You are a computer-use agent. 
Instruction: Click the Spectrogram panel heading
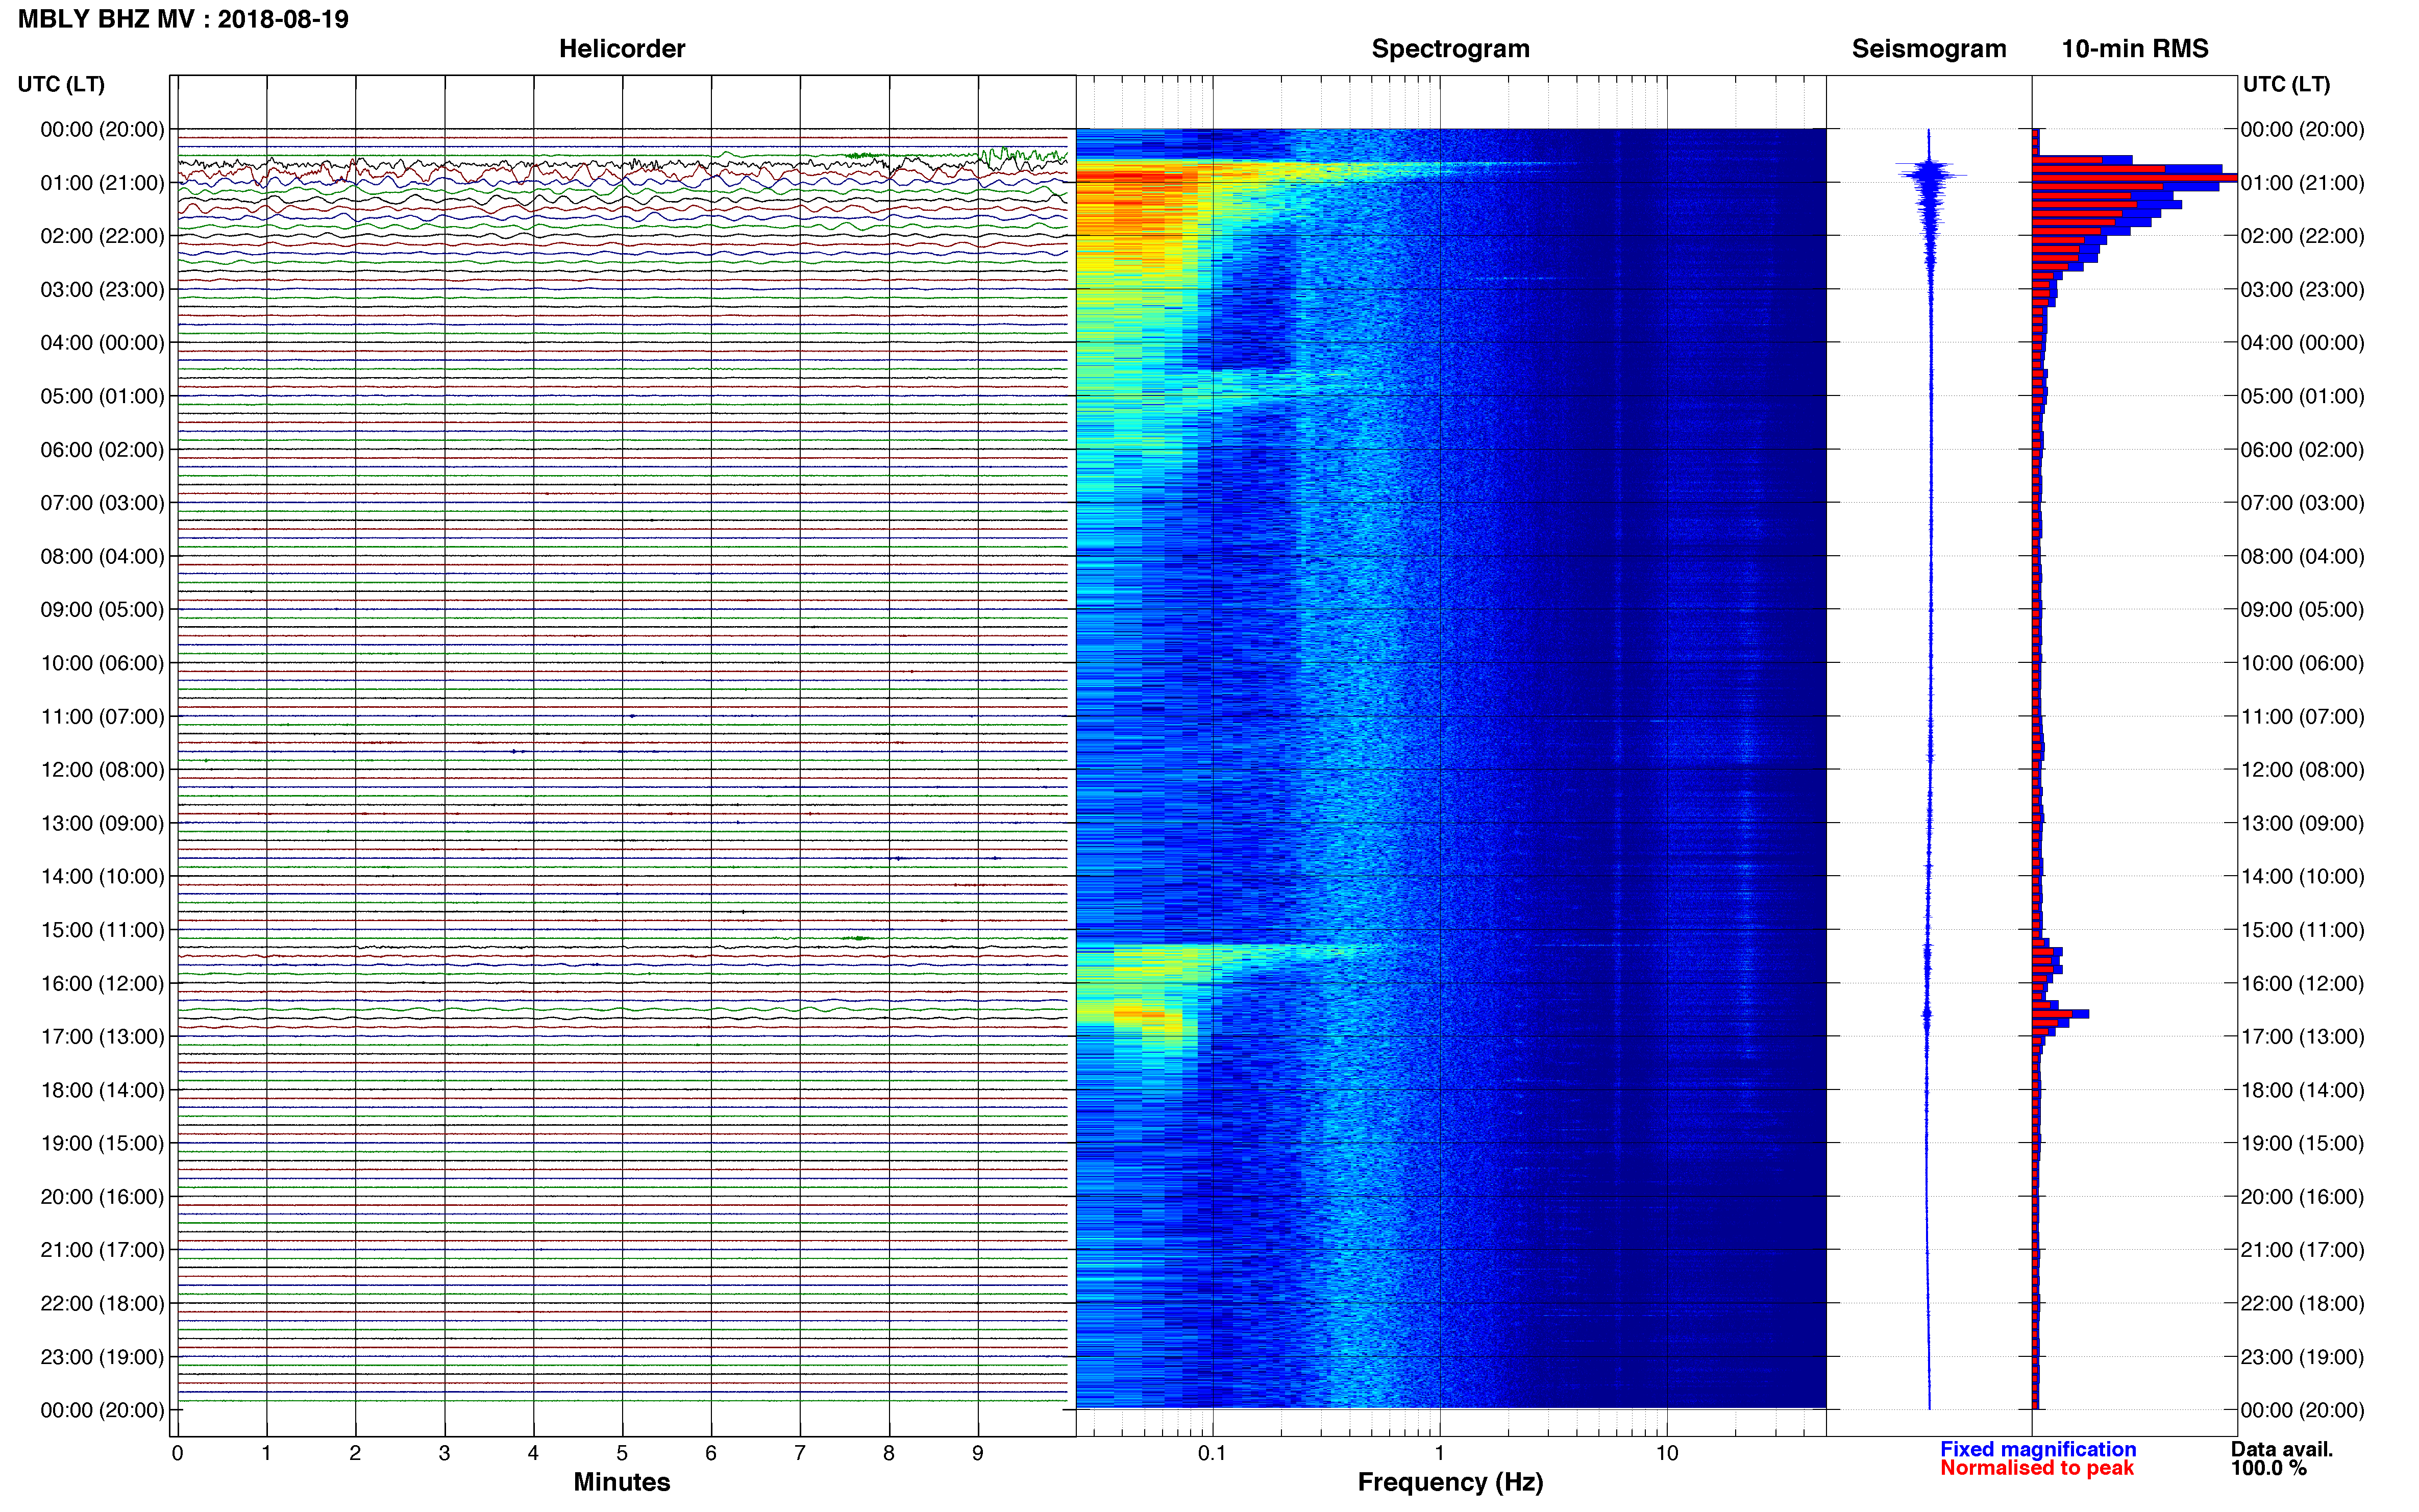tap(1450, 49)
